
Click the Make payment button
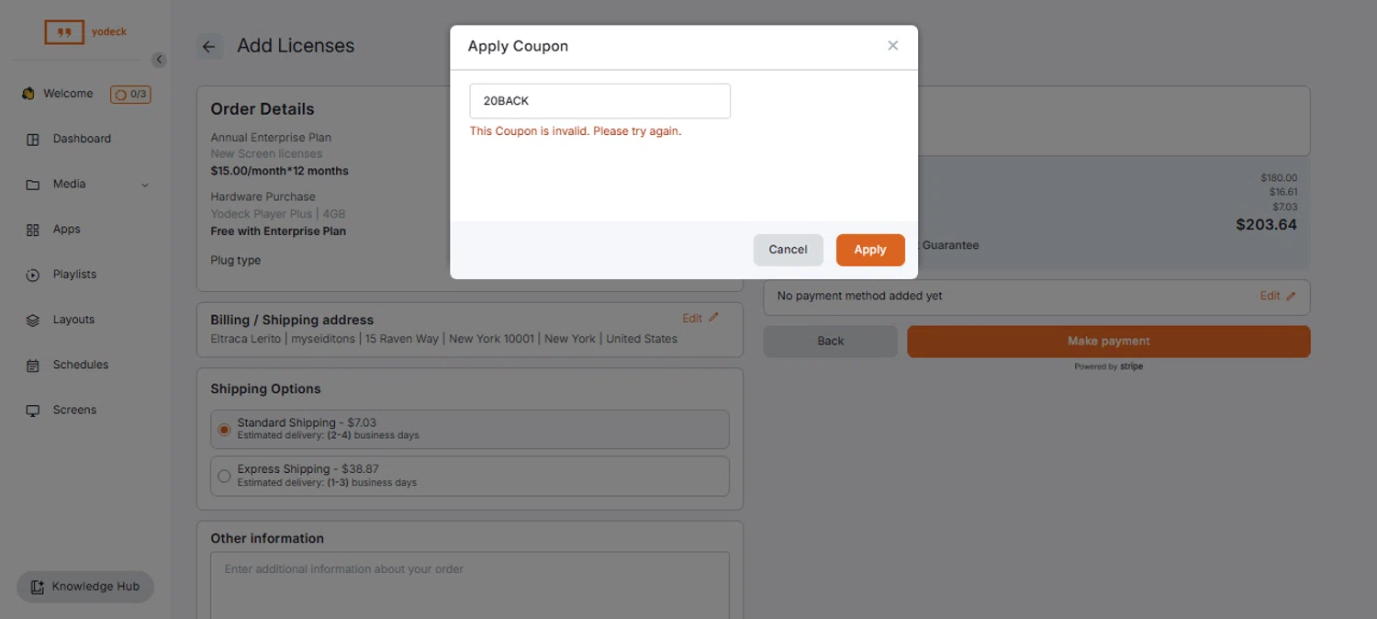click(x=1109, y=341)
